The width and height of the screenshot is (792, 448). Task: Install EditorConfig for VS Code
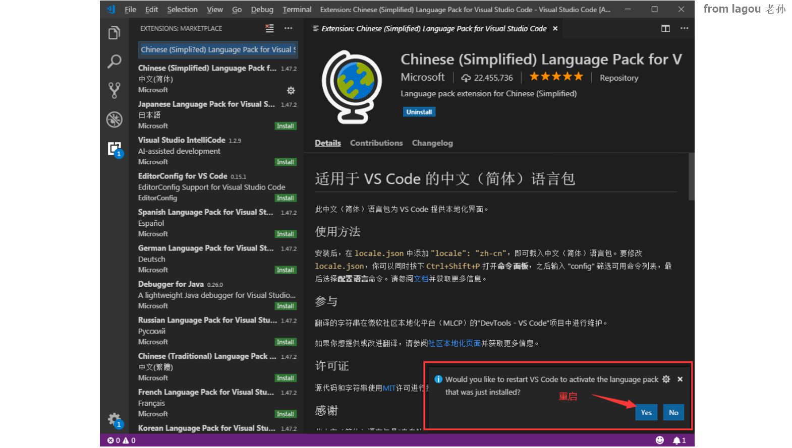tap(286, 198)
